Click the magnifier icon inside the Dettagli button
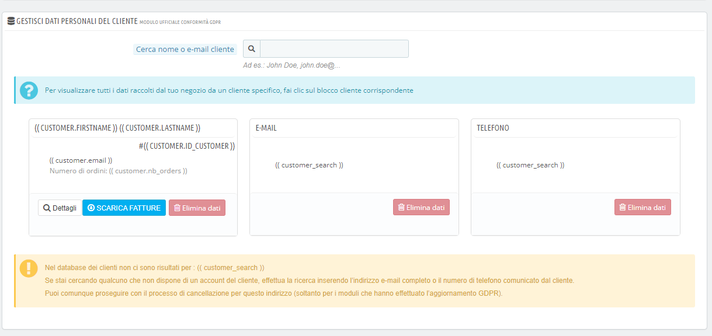The height and width of the screenshot is (336, 712). pos(46,207)
